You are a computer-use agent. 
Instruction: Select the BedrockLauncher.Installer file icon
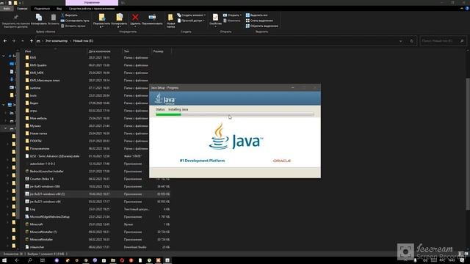(27, 171)
